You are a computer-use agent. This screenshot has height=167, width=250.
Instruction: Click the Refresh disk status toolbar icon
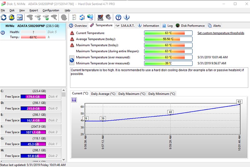coord(4,18)
